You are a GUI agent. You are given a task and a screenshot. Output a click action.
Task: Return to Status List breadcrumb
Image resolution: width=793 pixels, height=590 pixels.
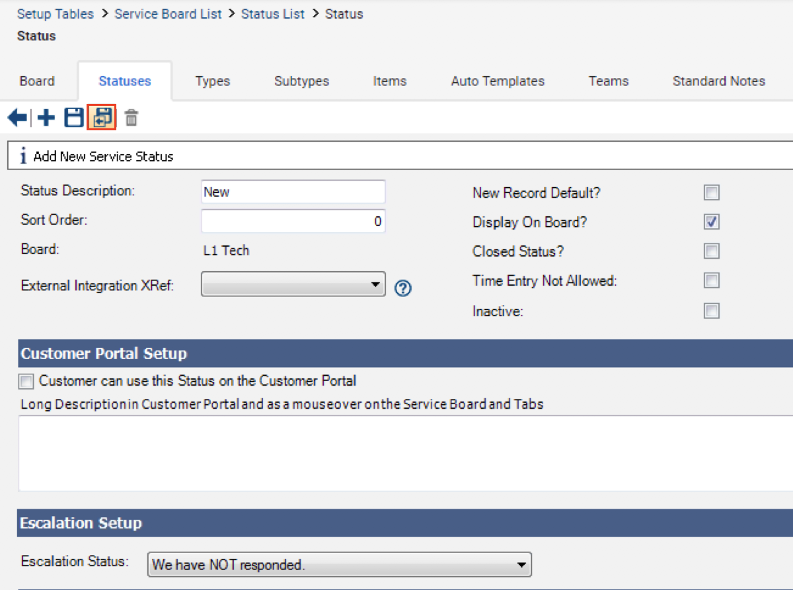273,14
